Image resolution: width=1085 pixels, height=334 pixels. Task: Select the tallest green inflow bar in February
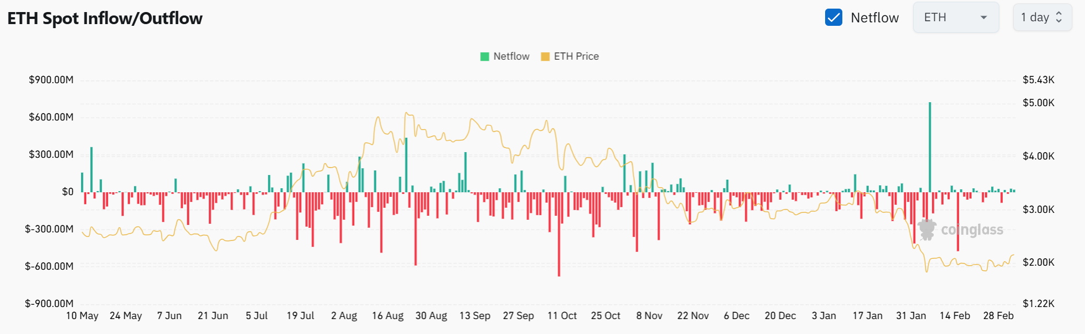930,147
